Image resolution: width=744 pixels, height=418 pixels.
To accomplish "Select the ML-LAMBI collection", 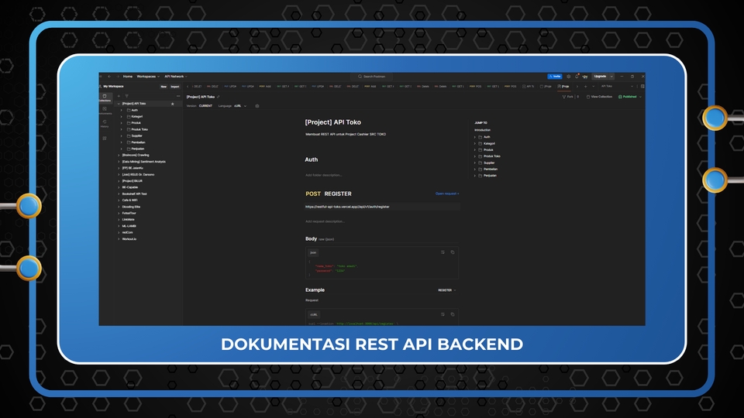I will [x=129, y=226].
